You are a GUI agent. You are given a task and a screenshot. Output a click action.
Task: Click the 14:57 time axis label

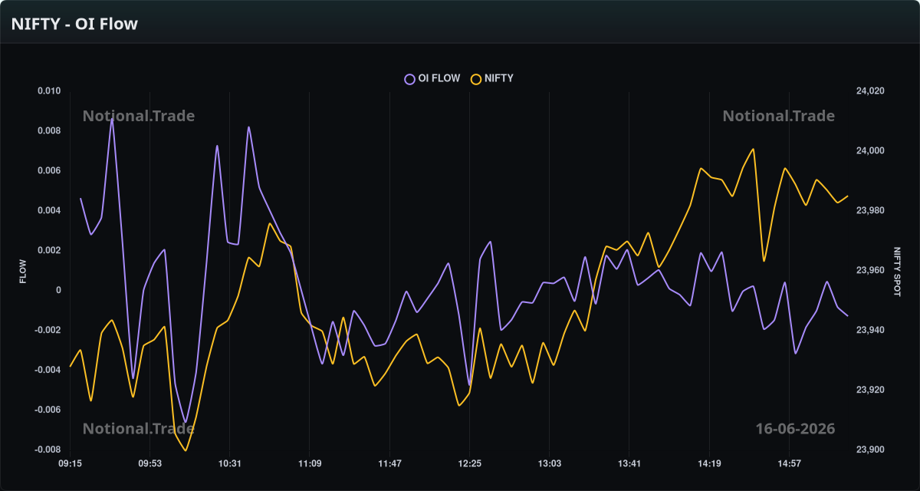click(789, 463)
